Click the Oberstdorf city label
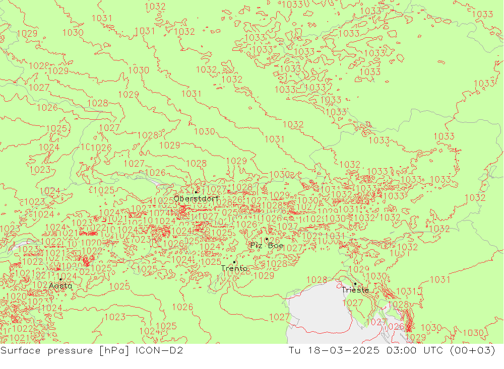The width and height of the screenshot is (504, 369). tap(196, 198)
